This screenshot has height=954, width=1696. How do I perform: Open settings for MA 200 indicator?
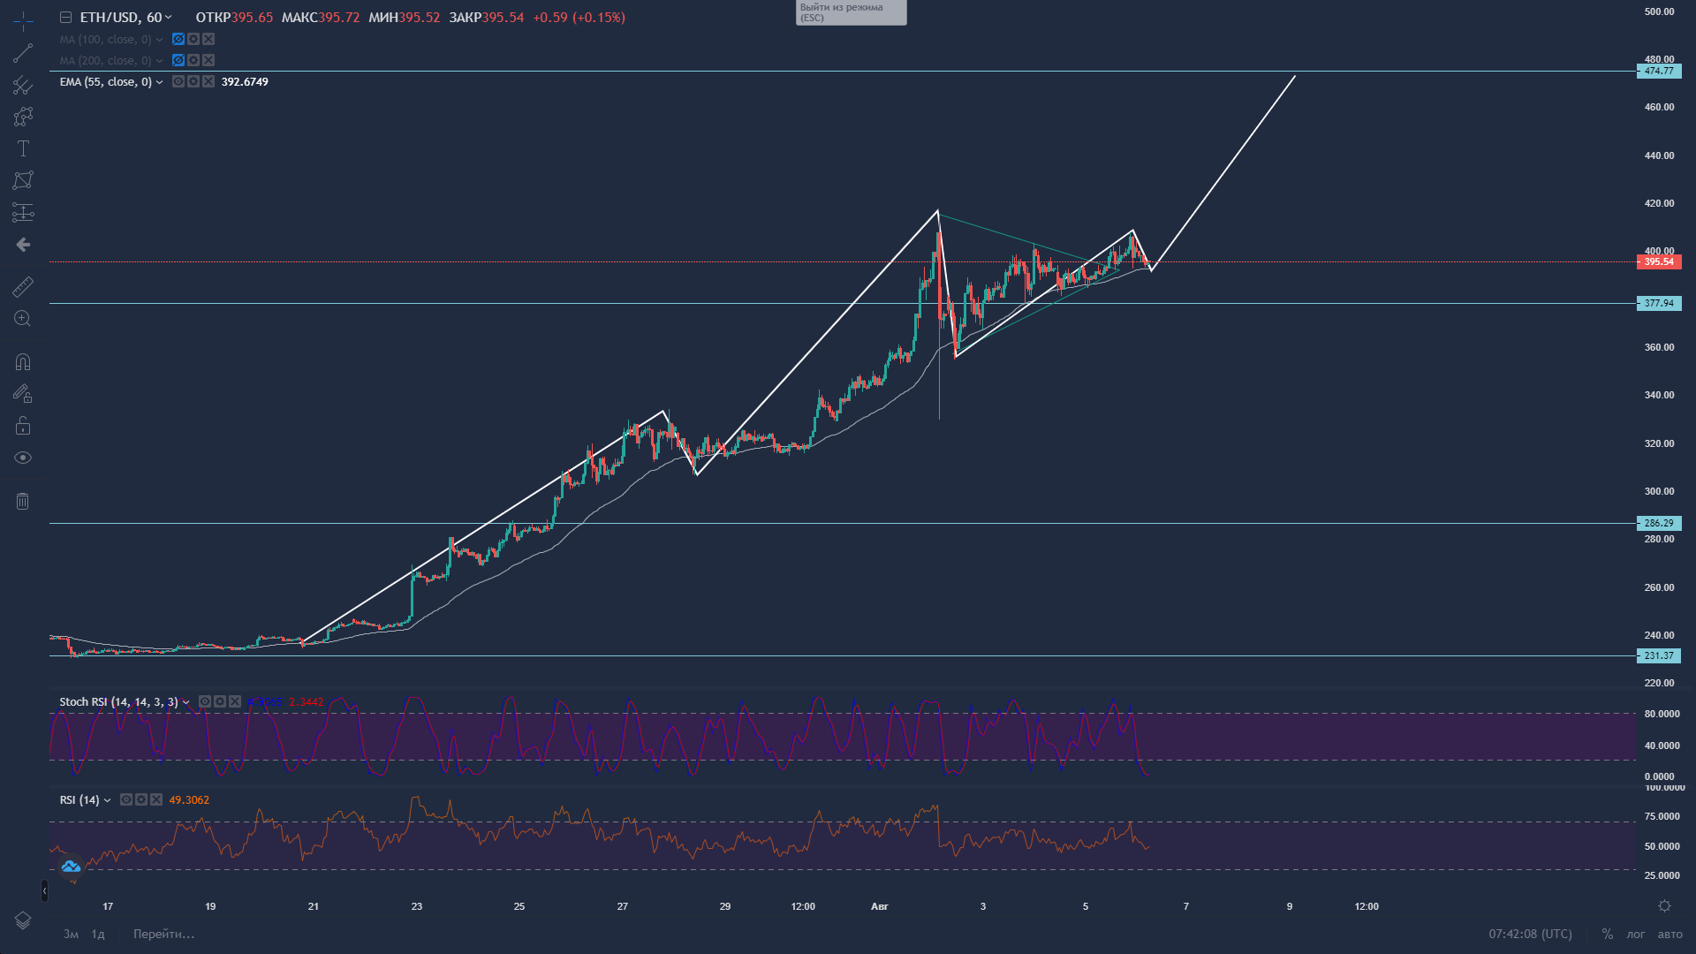pyautogui.click(x=193, y=60)
